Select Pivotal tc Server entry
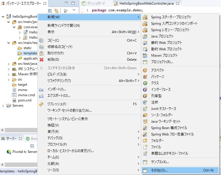 (x=22, y=152)
